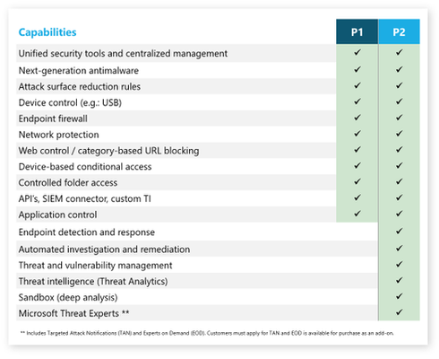Click P1 checkmark for Unified security tools
The height and width of the screenshot is (359, 439).
[x=357, y=52]
